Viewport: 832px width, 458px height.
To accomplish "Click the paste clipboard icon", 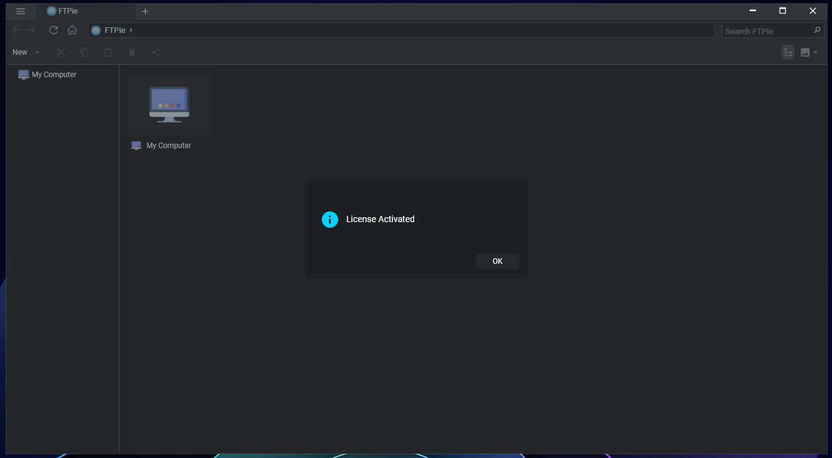I will tap(108, 52).
